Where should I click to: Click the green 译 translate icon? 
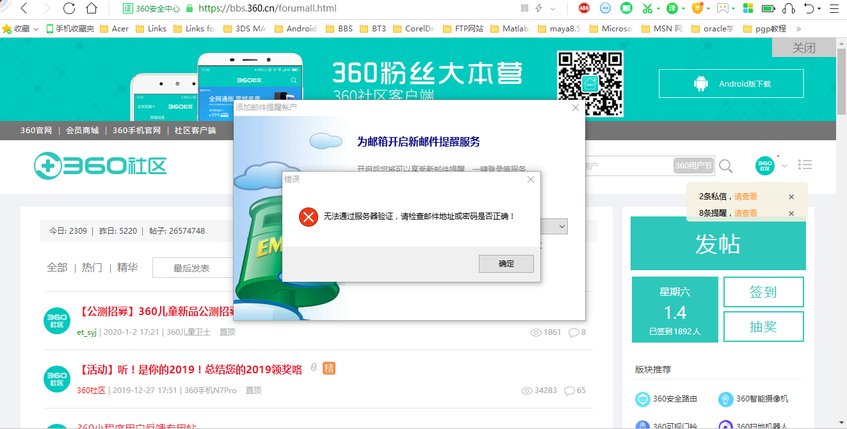click(x=672, y=8)
